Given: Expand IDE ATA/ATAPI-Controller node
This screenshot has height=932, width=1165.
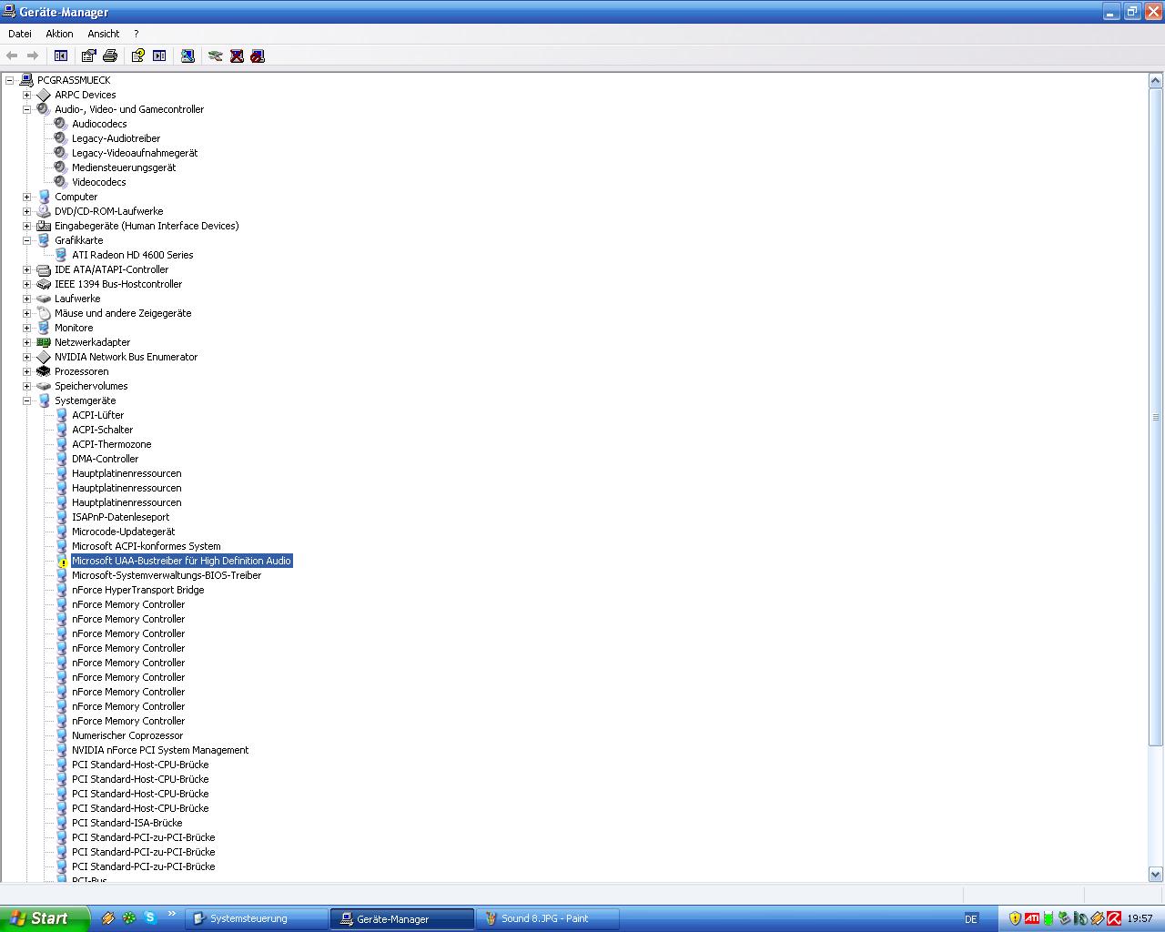Looking at the screenshot, I should [26, 269].
